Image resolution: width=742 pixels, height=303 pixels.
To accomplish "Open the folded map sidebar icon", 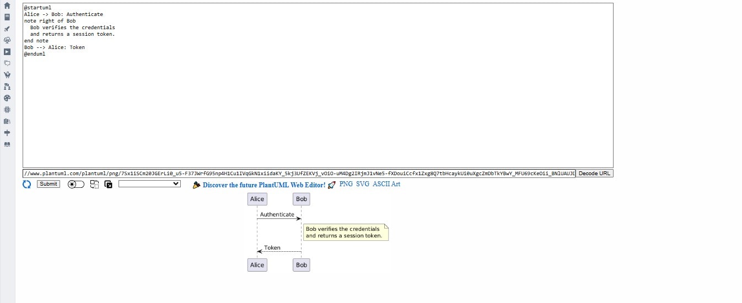I will [7, 121].
